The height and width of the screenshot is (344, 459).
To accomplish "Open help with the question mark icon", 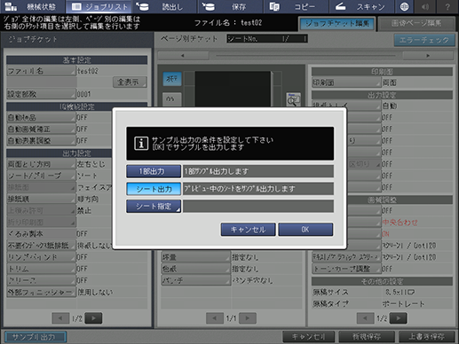I will pyautogui.click(x=447, y=6).
